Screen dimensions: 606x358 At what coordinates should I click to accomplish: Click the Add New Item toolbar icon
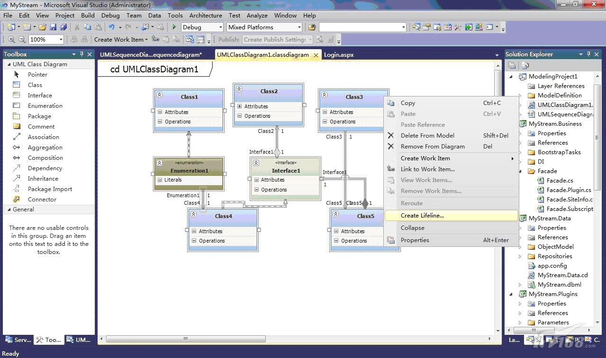pos(27,27)
